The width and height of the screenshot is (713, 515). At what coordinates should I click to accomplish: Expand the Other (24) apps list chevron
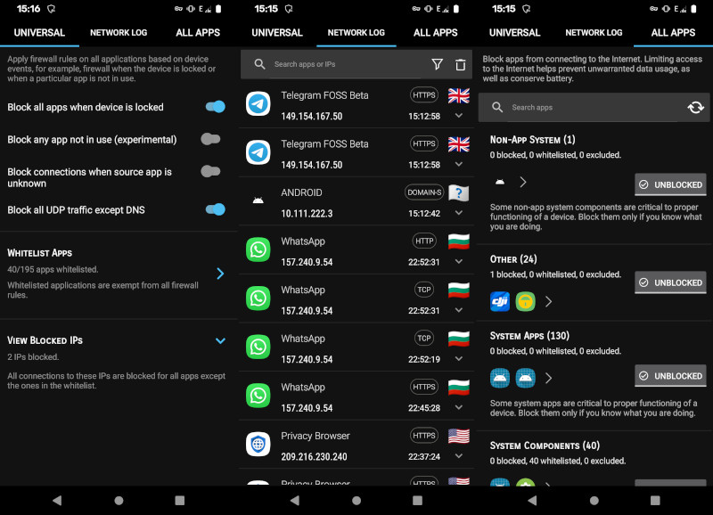tap(548, 301)
